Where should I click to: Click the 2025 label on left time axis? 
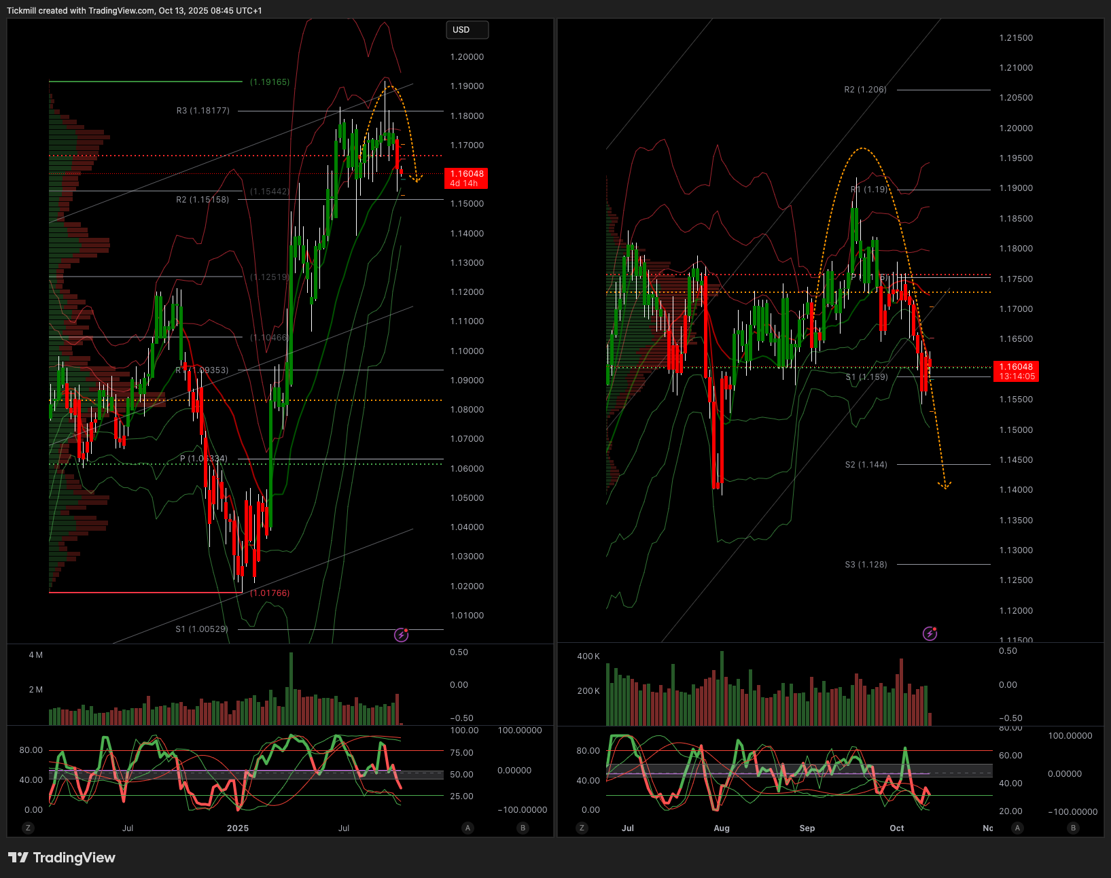point(238,828)
